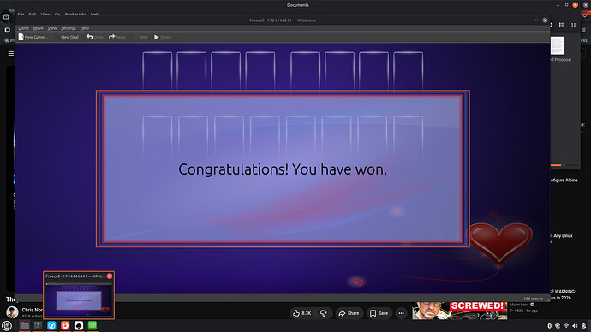The width and height of the screenshot is (591, 332).
Task: Click the rightmost system tray icon
Action: click(584, 326)
